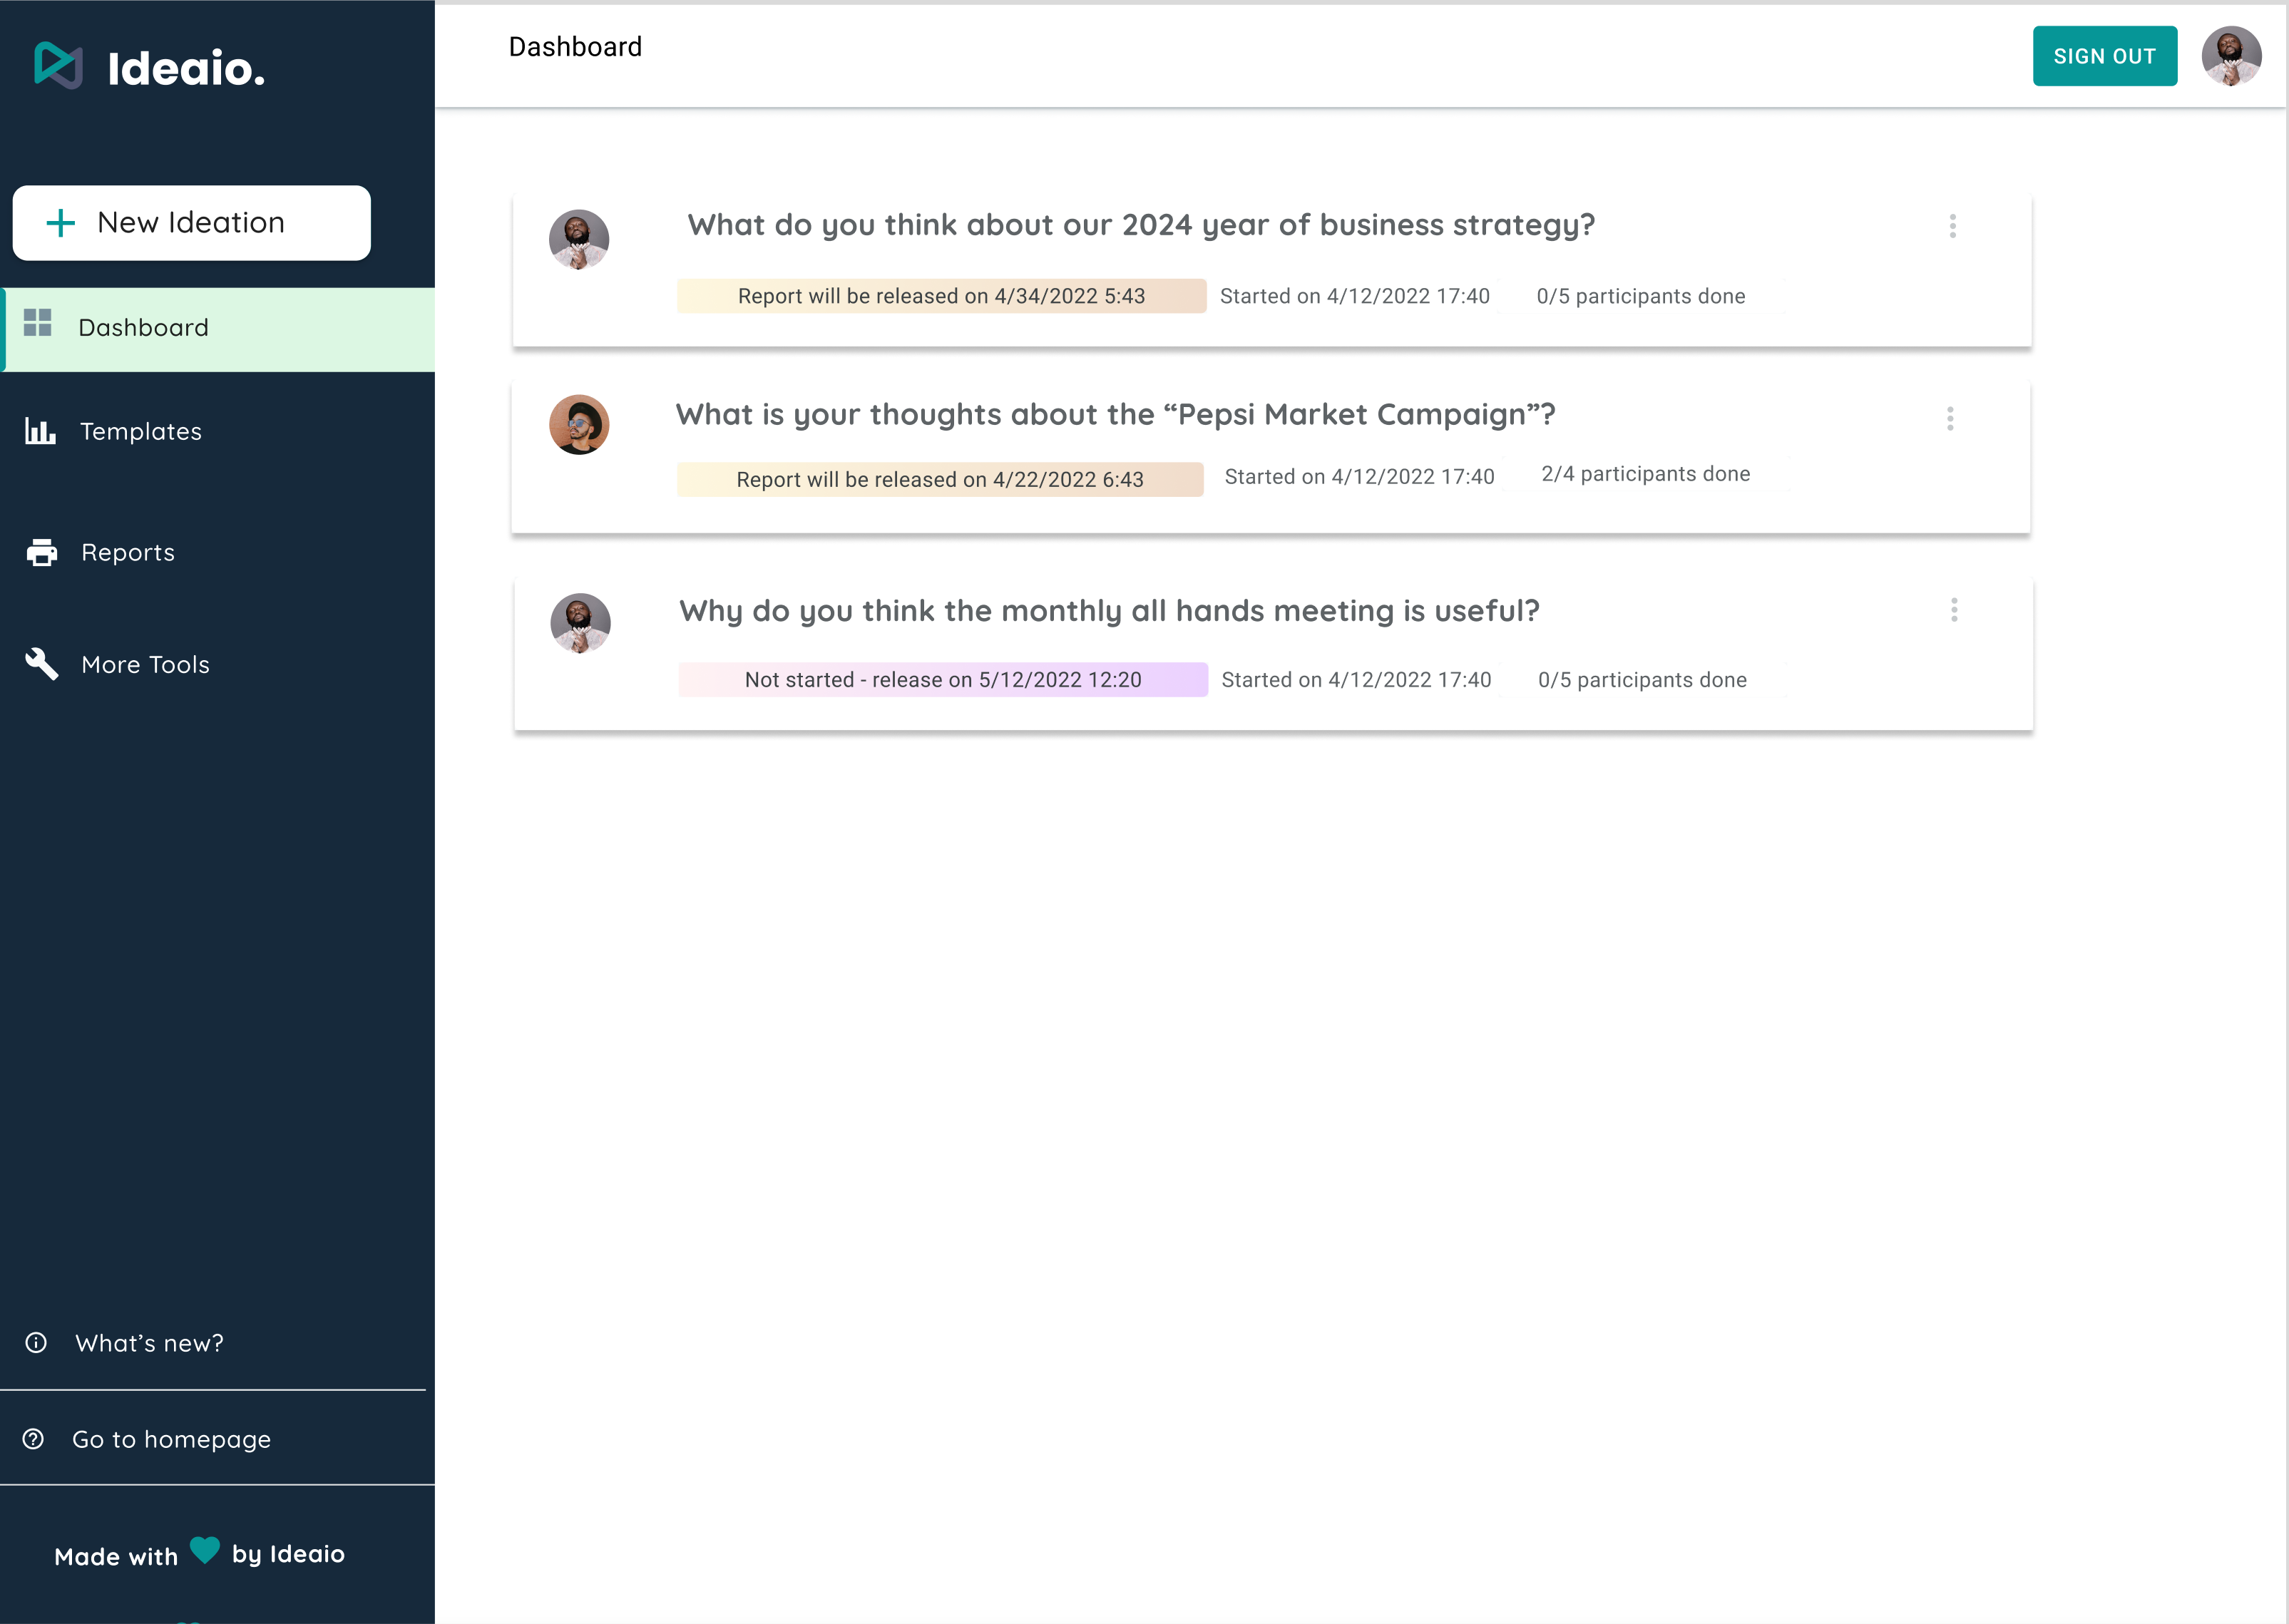Click the heart icon in the footer
2289x1624 pixels.
(x=205, y=1550)
